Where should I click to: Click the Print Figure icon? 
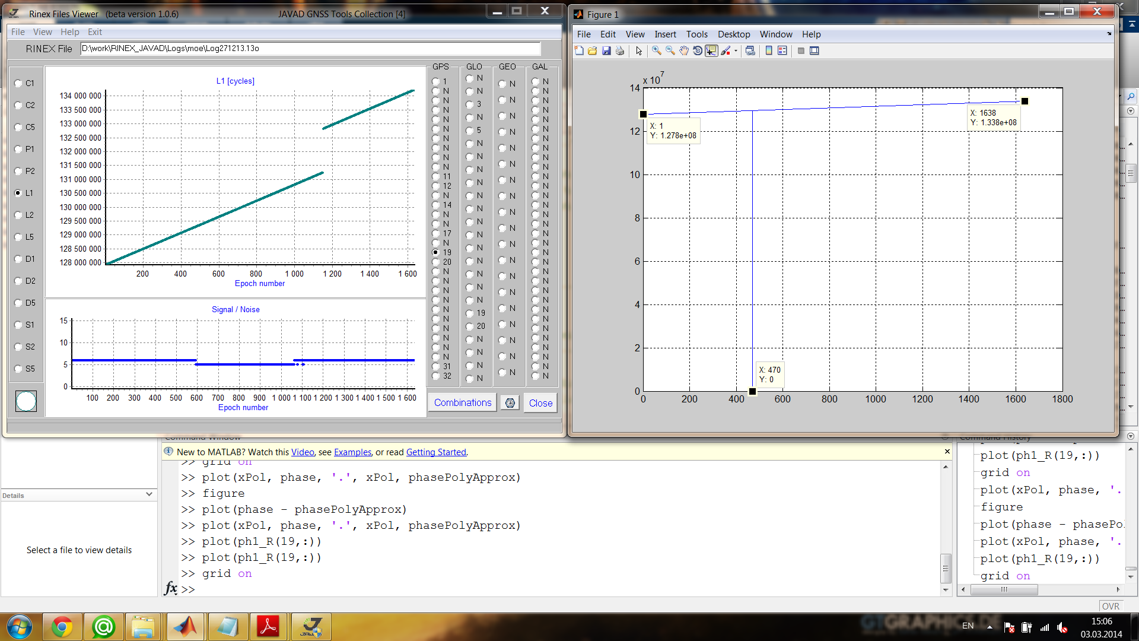(620, 51)
